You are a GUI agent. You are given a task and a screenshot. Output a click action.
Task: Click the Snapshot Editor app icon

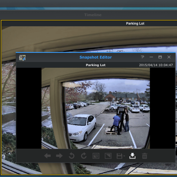22,58
